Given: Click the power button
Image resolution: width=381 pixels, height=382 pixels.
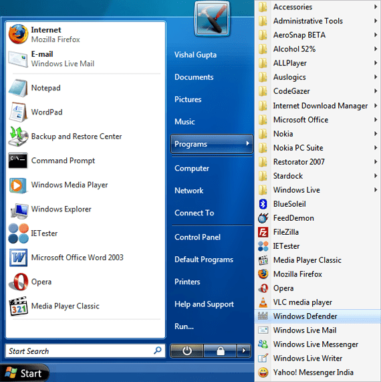Looking at the screenshot, I should pos(187,351).
